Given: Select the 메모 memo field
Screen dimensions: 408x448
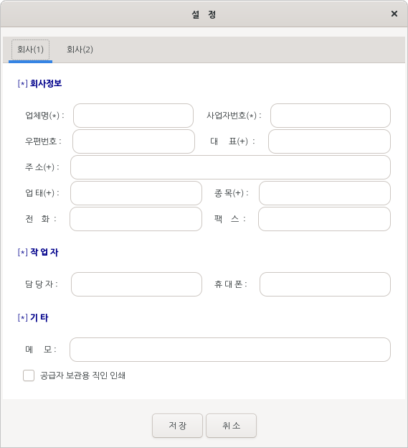Looking at the screenshot, I should click(x=230, y=350).
